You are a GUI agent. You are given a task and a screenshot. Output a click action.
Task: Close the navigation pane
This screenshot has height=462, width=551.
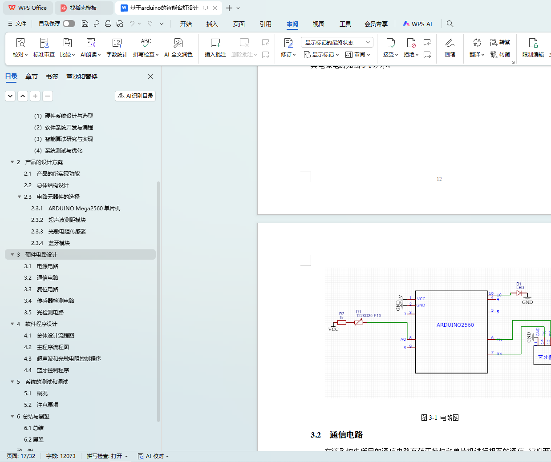tap(150, 76)
